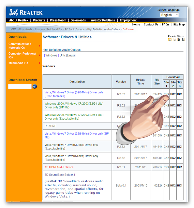Click Computer Peripheral ICs breadcrumb
Viewport: 194px width, 208px height.
[49, 29]
